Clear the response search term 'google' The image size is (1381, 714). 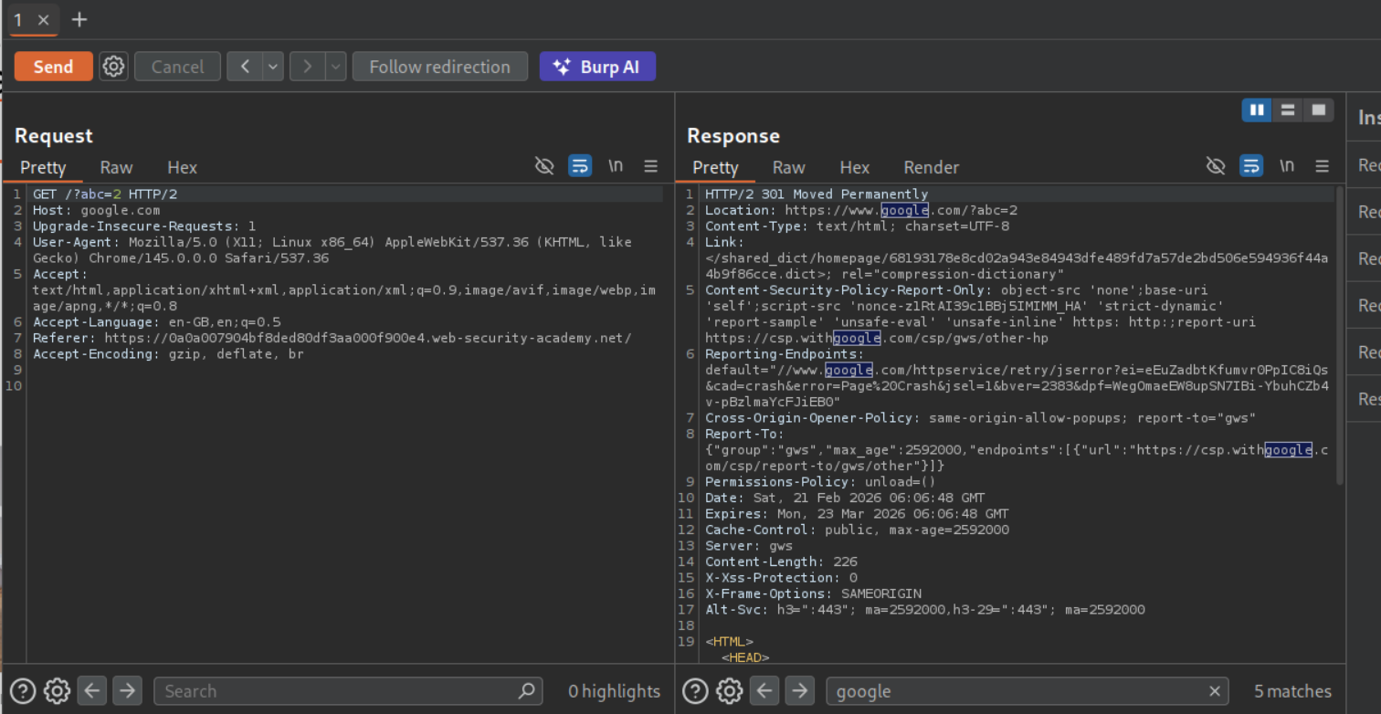(1214, 691)
